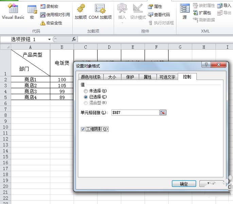Open the XML 源 source pane
This screenshot has height=204, width=233.
[185, 12]
